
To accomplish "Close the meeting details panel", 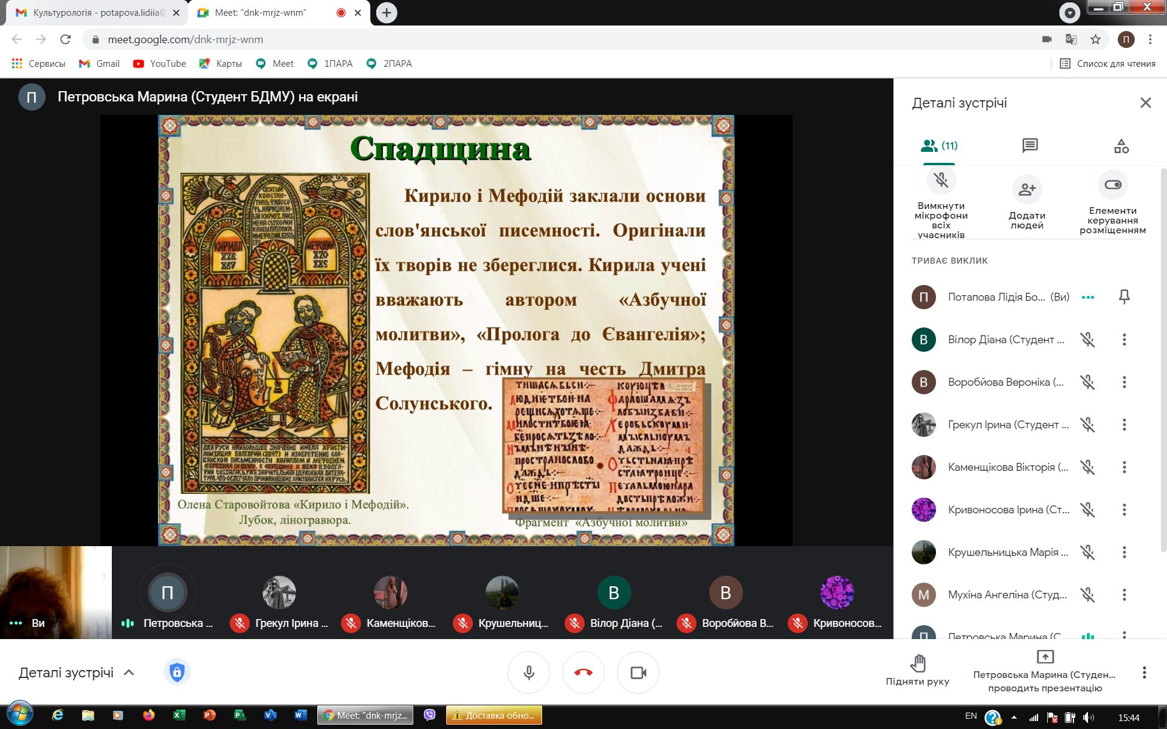I will click(x=1146, y=103).
